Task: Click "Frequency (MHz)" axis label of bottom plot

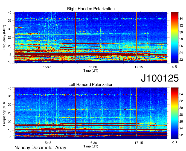Action: pyautogui.click(x=4, y=113)
